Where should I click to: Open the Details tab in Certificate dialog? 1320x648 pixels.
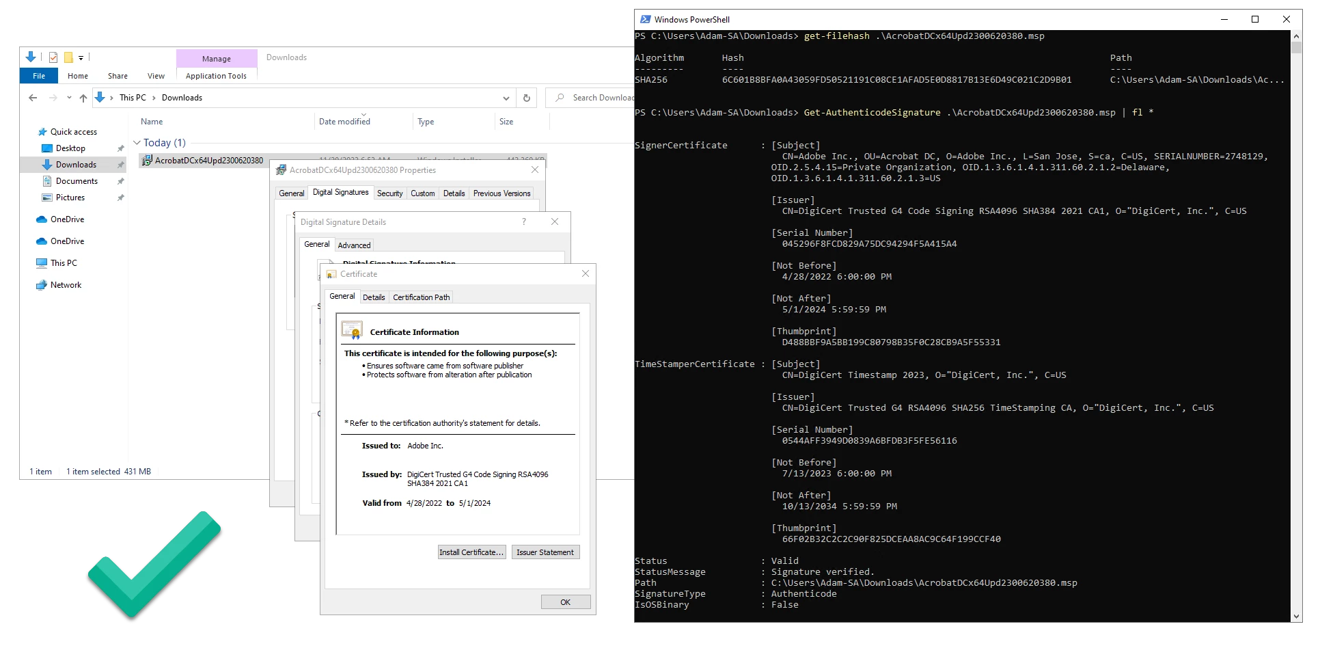point(374,297)
